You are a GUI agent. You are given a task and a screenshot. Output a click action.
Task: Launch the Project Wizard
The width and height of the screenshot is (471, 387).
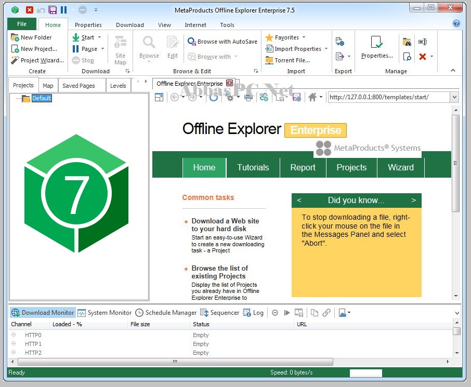pos(37,60)
